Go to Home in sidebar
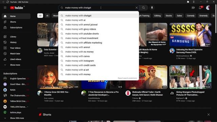This screenshot has height=122, width=217. (16, 16)
